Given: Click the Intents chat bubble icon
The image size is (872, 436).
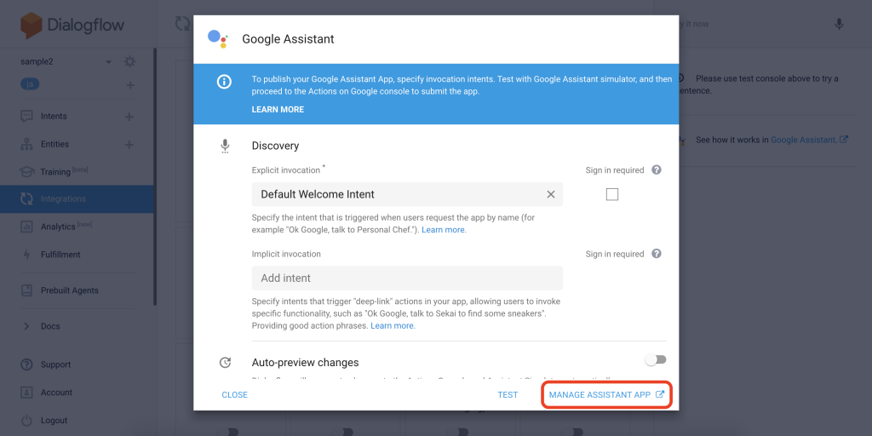Looking at the screenshot, I should (26, 116).
